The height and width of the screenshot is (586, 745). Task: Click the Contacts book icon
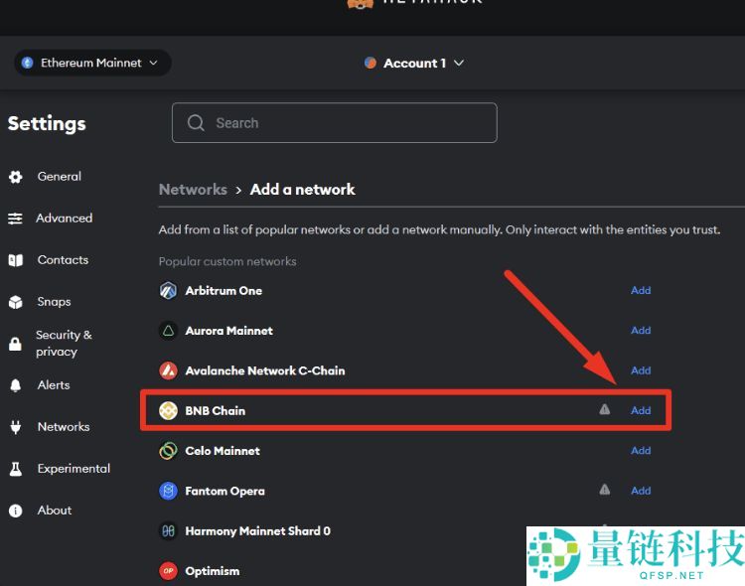[x=16, y=260]
